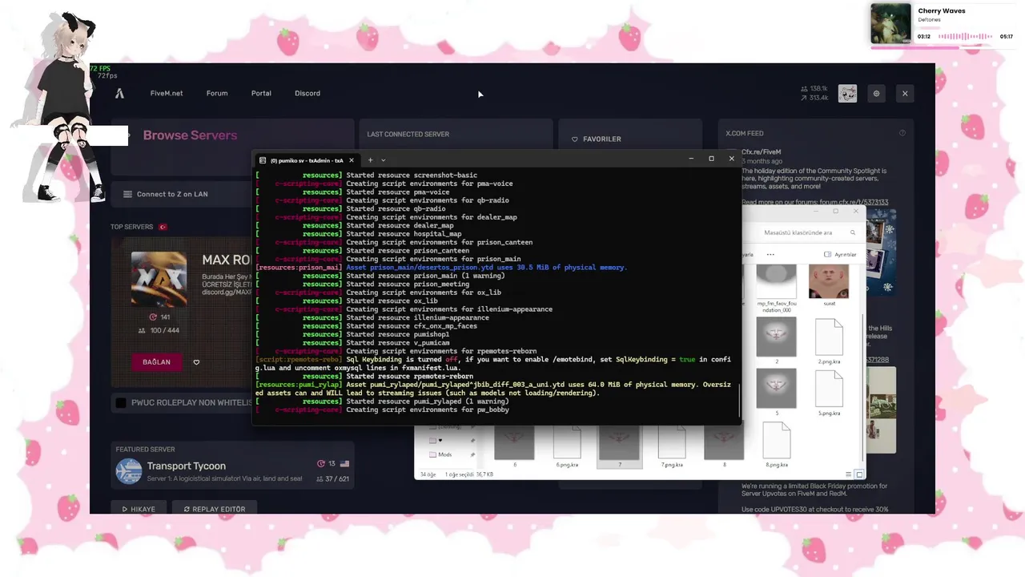Click the Cfx.re/FiveM feed author

761,151
